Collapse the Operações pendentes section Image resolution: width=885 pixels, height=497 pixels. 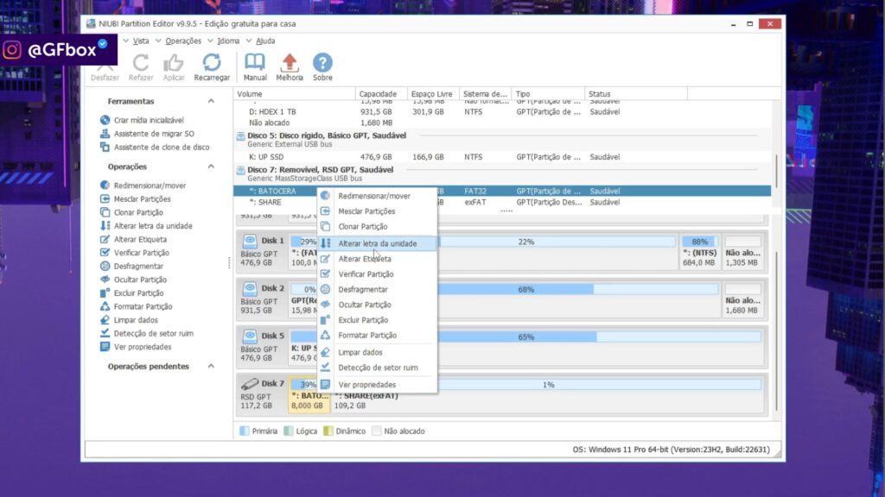(211, 366)
